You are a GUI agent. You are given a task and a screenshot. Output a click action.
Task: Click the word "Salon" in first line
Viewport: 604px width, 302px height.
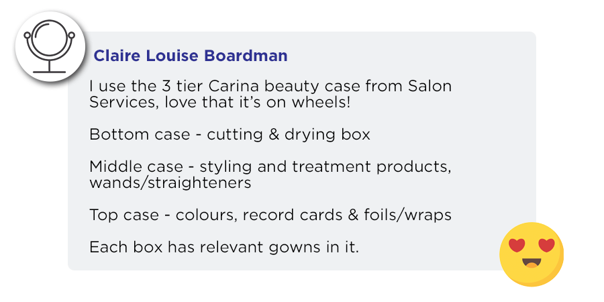tap(429, 87)
